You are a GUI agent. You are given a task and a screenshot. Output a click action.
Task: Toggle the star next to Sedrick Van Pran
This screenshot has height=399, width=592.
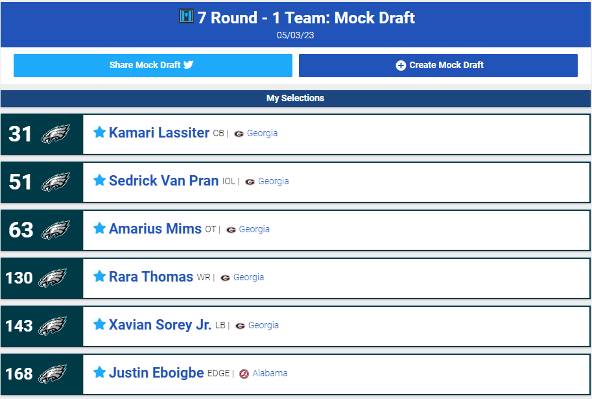[99, 180]
